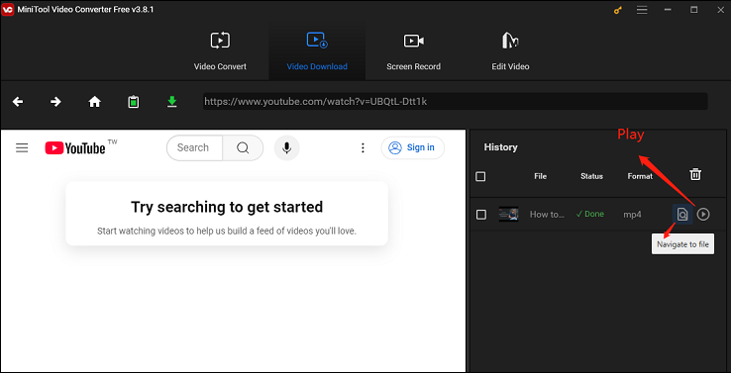Screen dimensions: 731x373
Task: Go to the Edit Video tab
Action: point(510,51)
